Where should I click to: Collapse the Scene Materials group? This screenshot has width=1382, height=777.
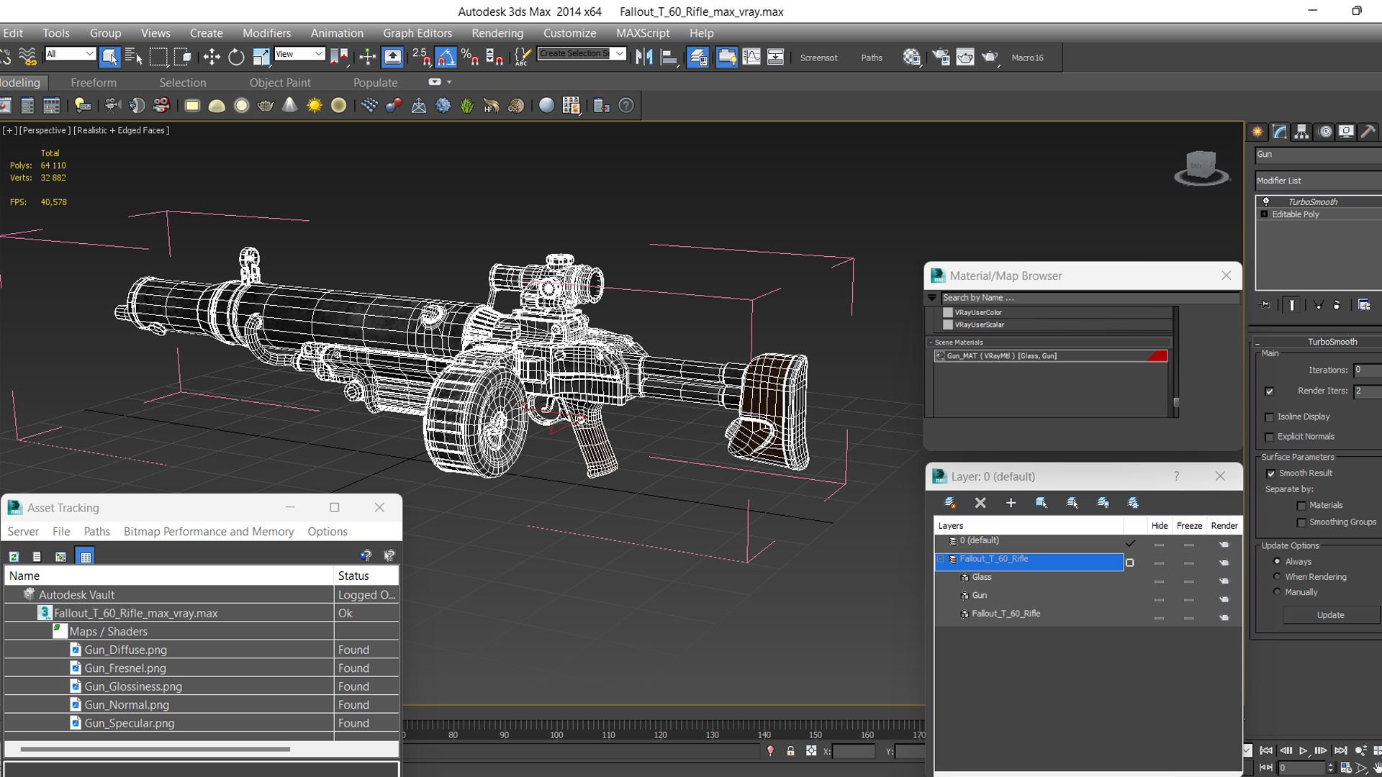930,342
